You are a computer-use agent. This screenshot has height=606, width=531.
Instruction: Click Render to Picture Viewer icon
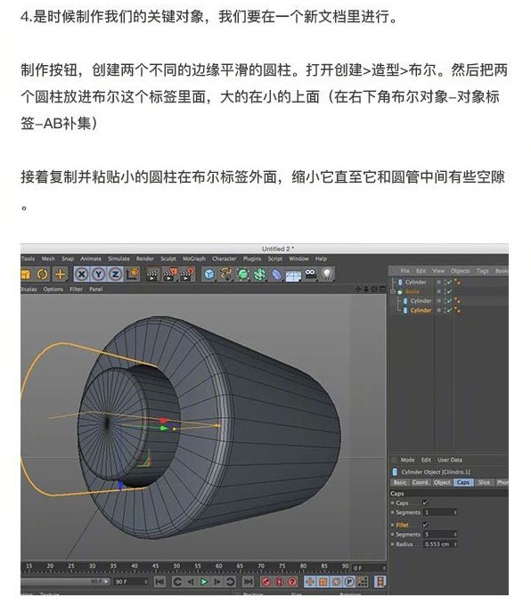click(x=170, y=274)
